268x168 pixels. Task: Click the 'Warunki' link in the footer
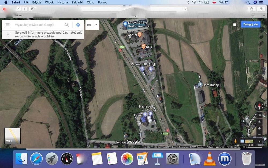pos(220,147)
